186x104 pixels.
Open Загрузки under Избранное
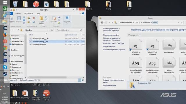click(x=15, y=38)
